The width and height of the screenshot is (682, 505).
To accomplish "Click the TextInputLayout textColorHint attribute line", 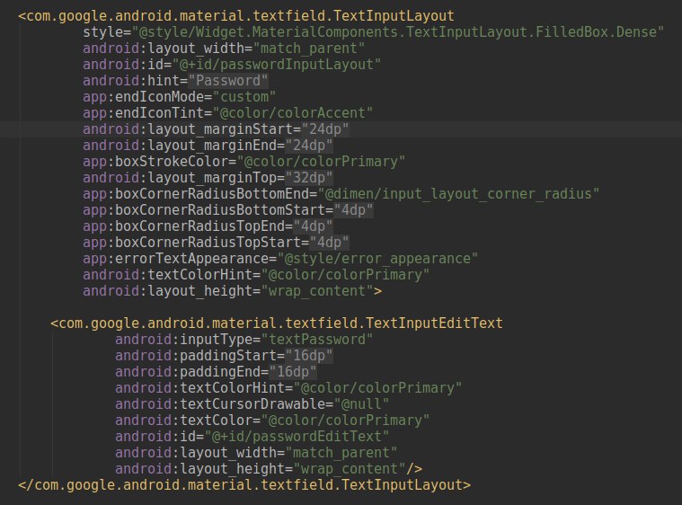I will 256,275.
